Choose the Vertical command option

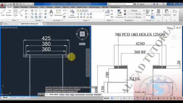pyautogui.click(x=89, y=95)
